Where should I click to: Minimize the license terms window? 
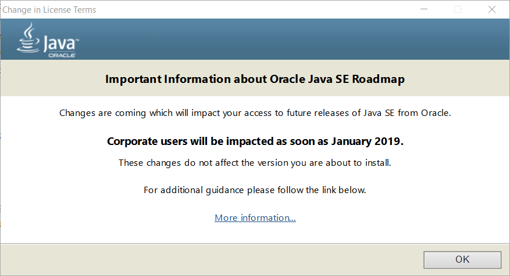point(425,9)
